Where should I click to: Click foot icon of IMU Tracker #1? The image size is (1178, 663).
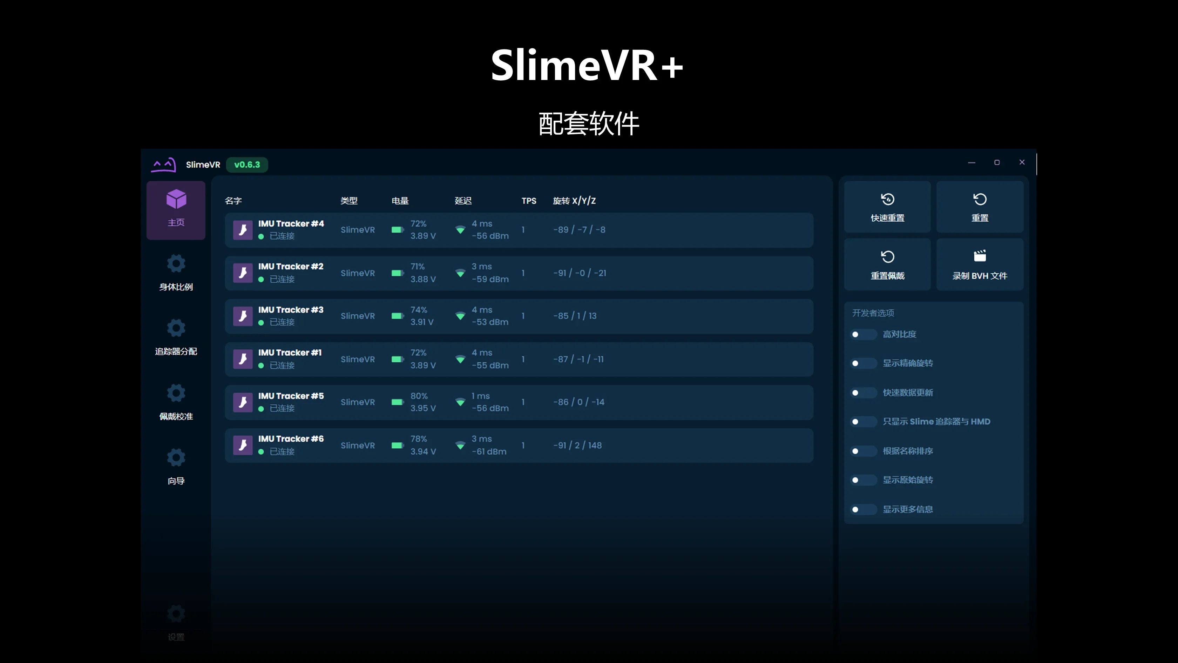pyautogui.click(x=243, y=359)
